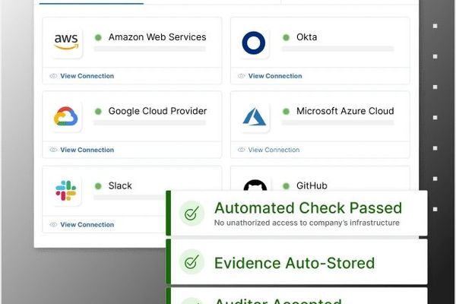This screenshot has height=304, width=456.
Task: Click the Google Cloud logo icon
Action: 65,116
